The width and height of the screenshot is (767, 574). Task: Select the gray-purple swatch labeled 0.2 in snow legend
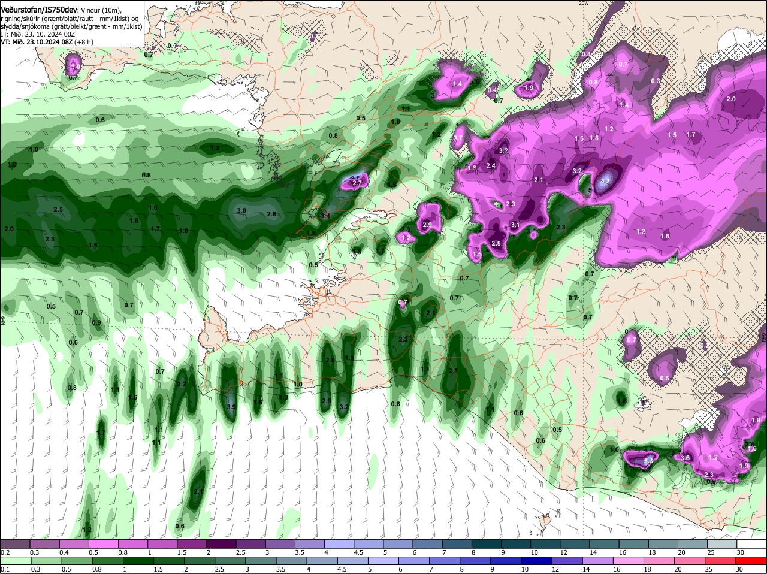click(16, 544)
